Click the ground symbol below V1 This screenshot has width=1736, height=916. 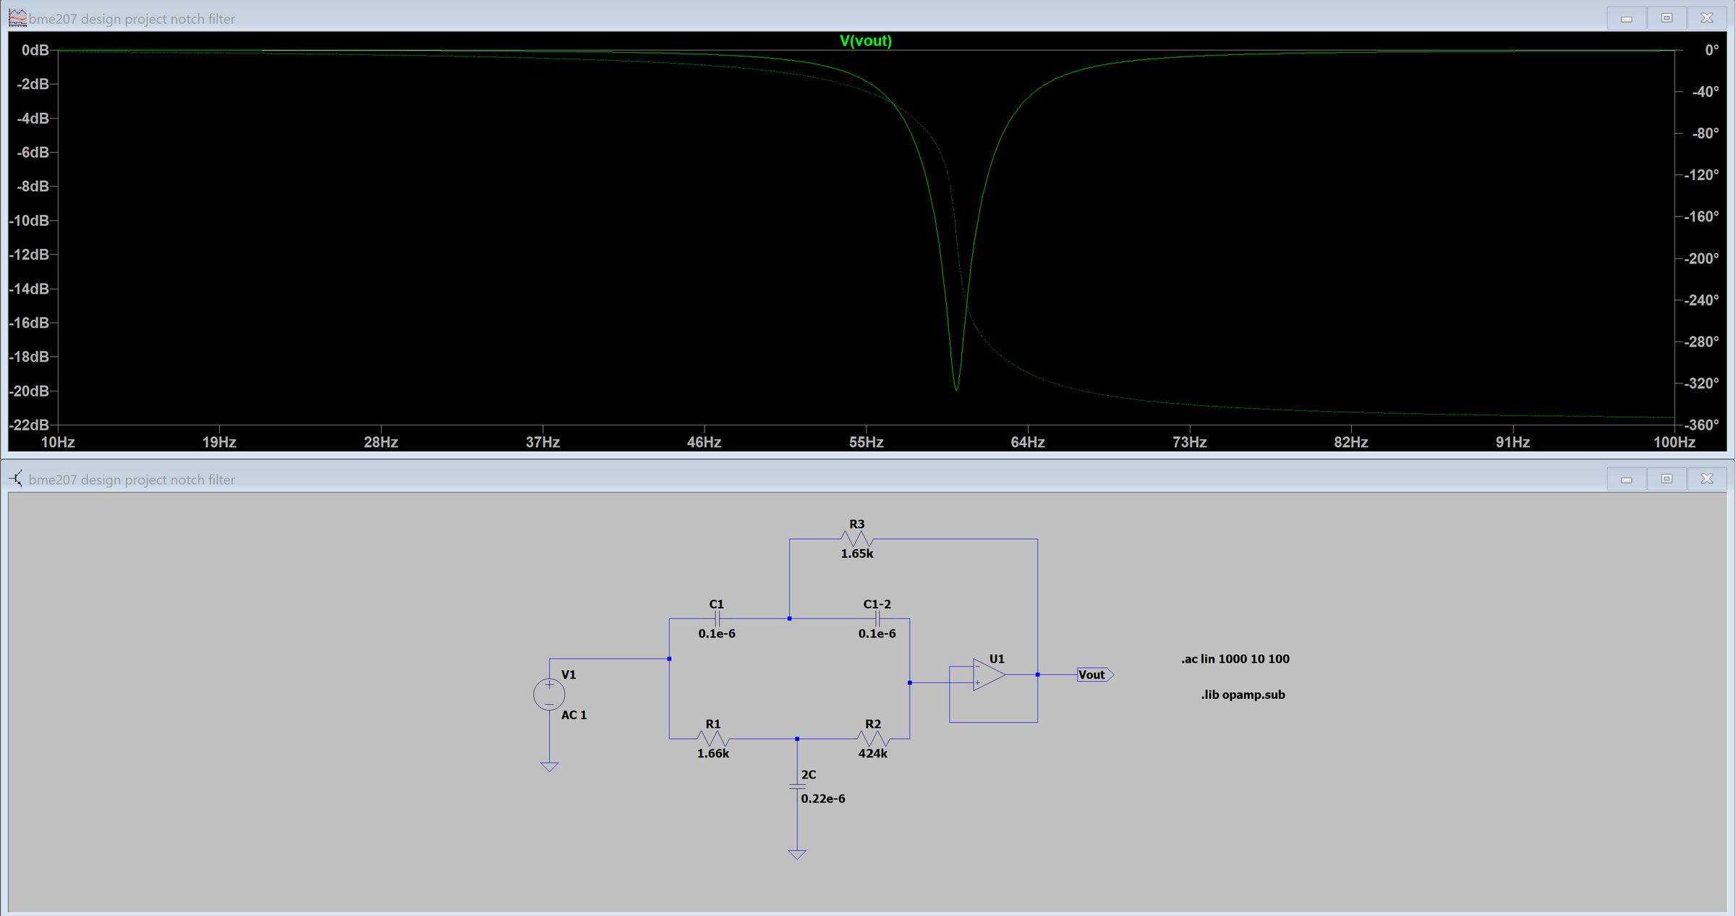pyautogui.click(x=549, y=765)
